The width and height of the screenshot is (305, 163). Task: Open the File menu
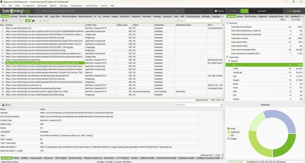click(4, 6)
